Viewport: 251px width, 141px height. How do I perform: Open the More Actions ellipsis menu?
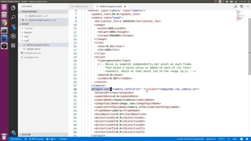pyautogui.click(x=247, y=7)
